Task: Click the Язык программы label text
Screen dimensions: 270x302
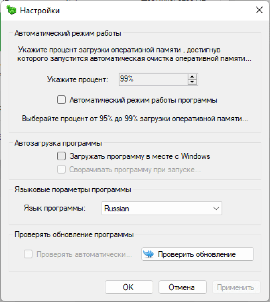Action: click(54, 209)
